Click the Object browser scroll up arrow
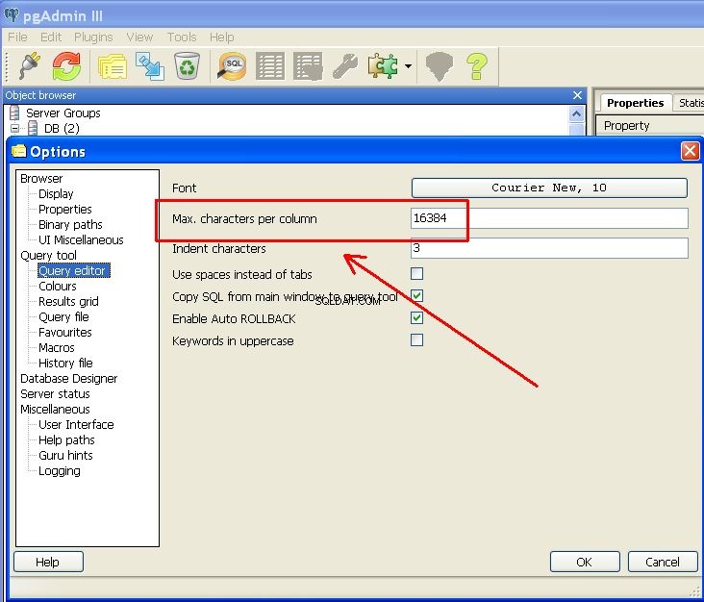Image resolution: width=704 pixels, height=602 pixels. point(576,114)
